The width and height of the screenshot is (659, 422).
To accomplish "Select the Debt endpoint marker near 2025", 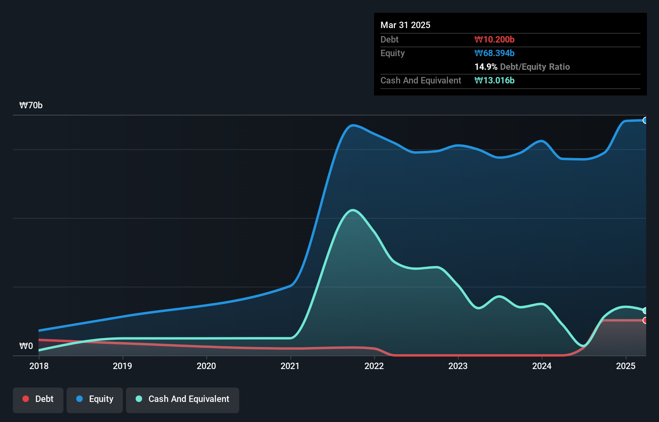I will coord(645,321).
